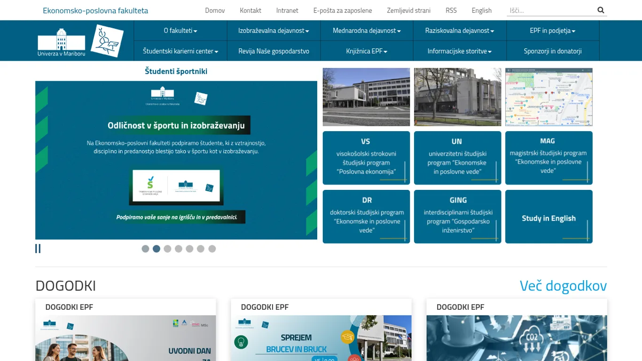Select the second carousel dot
This screenshot has width=642, height=361.
click(x=157, y=249)
